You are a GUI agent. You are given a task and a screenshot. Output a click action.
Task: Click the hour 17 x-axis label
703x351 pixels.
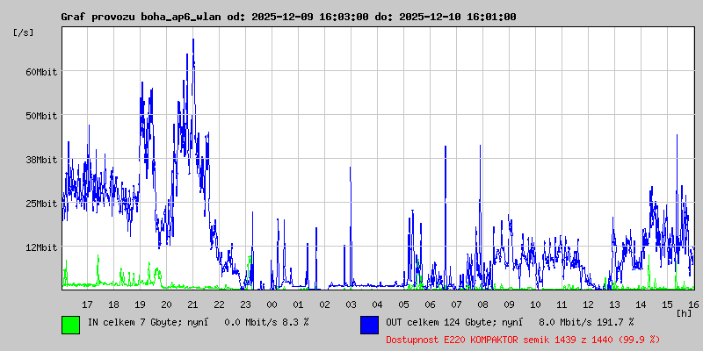point(87,304)
